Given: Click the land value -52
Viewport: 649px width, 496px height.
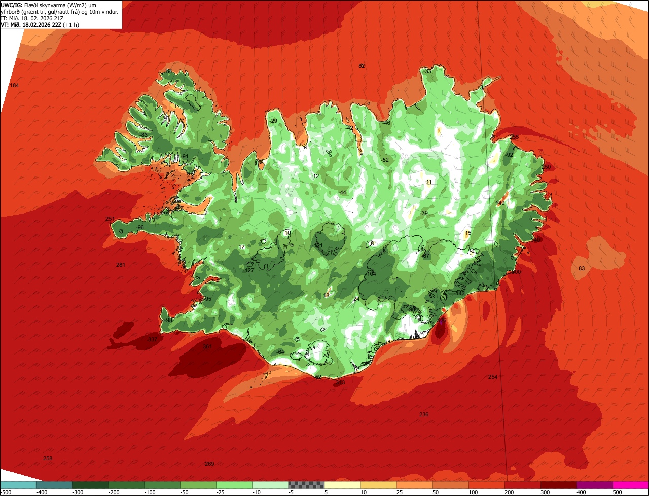Looking at the screenshot, I should pos(385,160).
